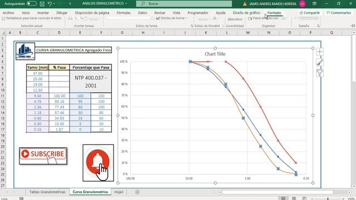This screenshot has width=356, height=200.
Task: Open the Undo history dropdown arrow
Action: 54,4
